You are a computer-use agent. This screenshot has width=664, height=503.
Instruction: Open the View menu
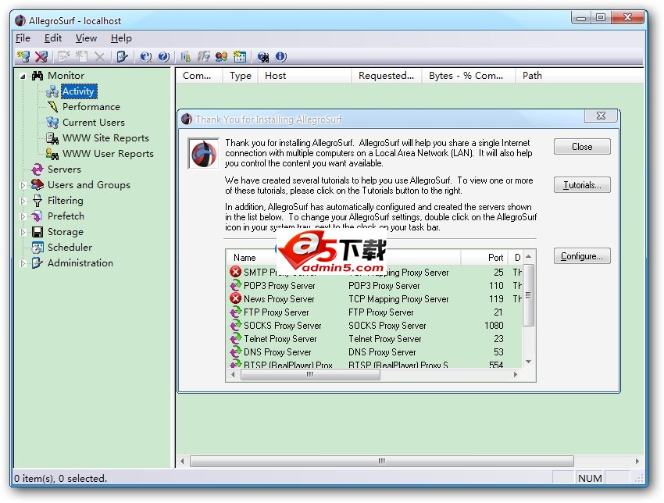click(86, 37)
